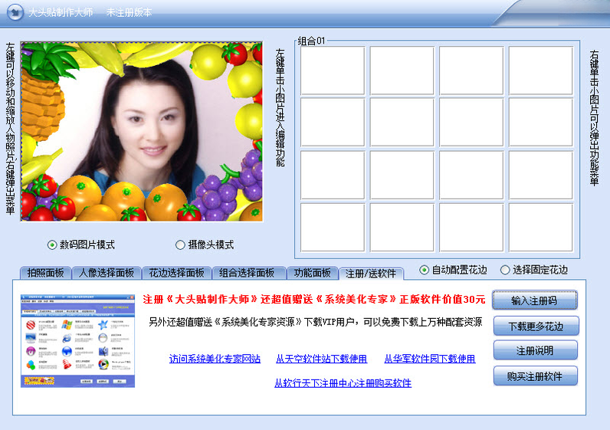The image size is (610, 430).
Task: Click the 购买注册软件 button
Action: (535, 376)
